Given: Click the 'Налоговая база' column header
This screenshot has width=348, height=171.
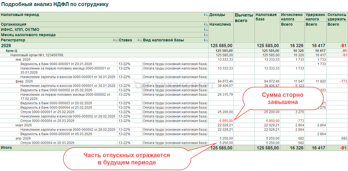Looking at the screenshot, I should click(x=268, y=27).
